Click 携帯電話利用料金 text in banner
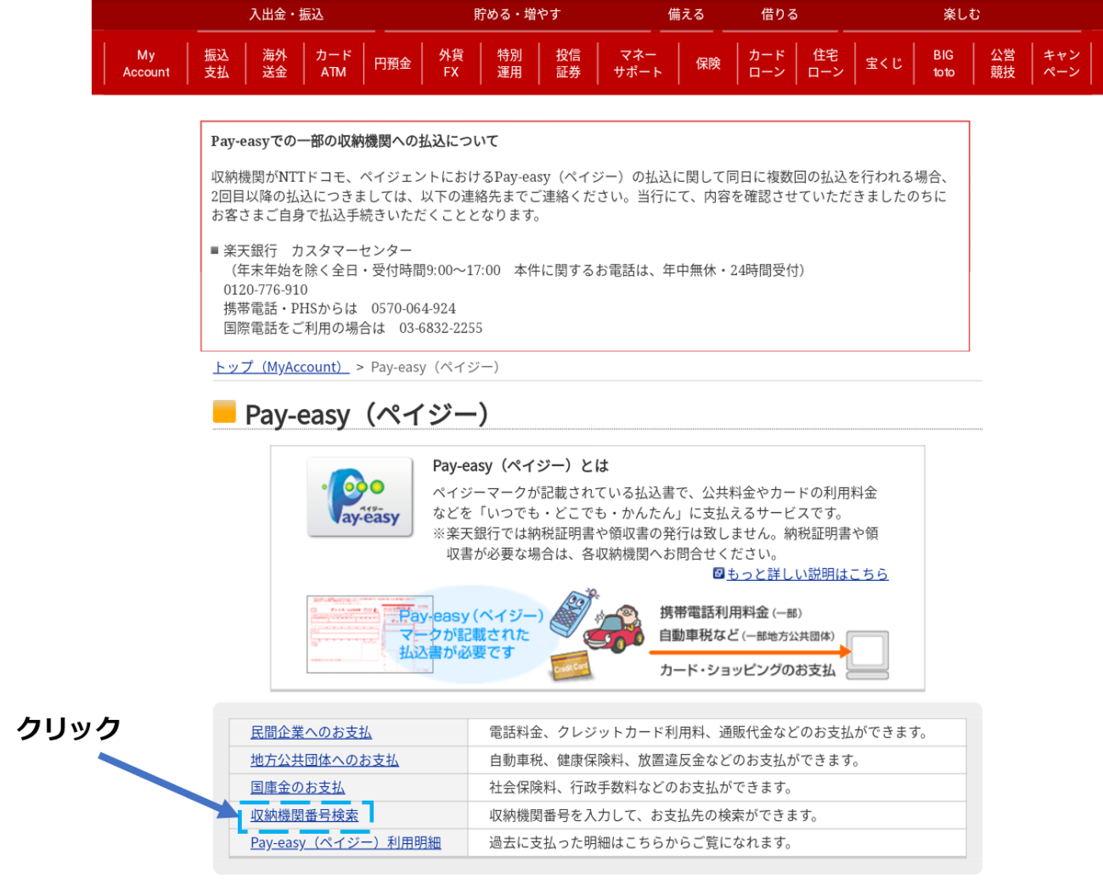Viewport: 1103px width, 889px height. 729,612
